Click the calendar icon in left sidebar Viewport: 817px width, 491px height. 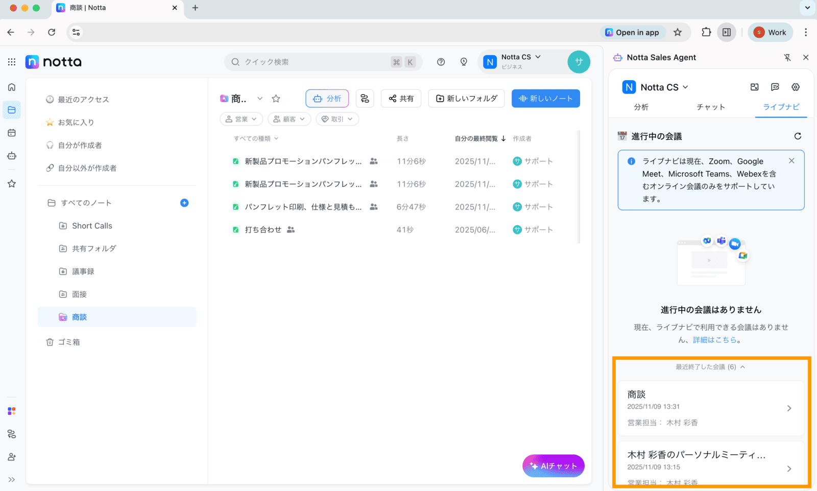point(12,133)
